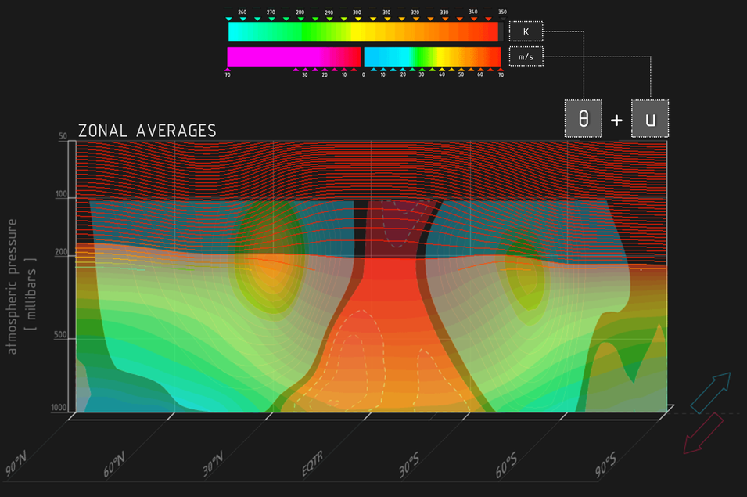Click the u zonal wind button
The width and height of the screenshot is (747, 497).
[x=650, y=119]
